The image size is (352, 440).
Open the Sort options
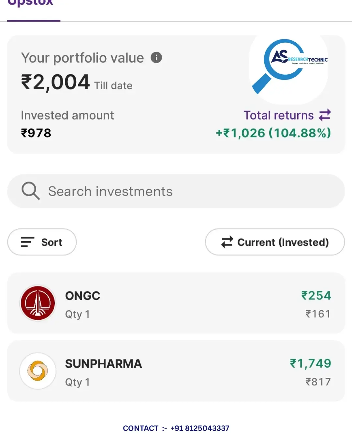point(42,242)
